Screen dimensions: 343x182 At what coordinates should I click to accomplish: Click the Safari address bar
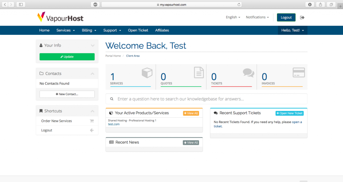(x=172, y=4)
